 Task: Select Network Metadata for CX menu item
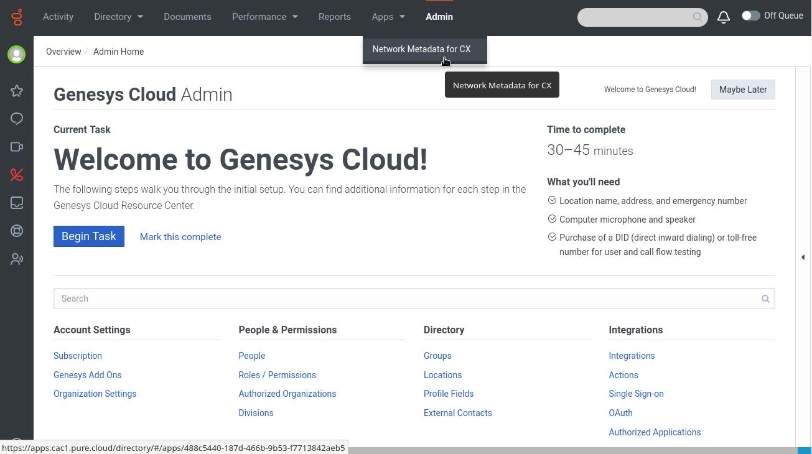coord(421,49)
